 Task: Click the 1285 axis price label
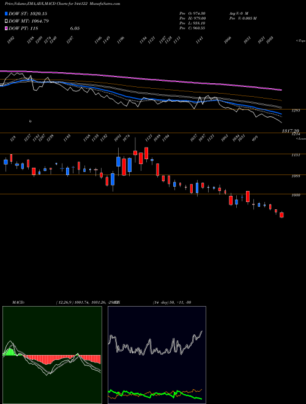click(x=296, y=111)
